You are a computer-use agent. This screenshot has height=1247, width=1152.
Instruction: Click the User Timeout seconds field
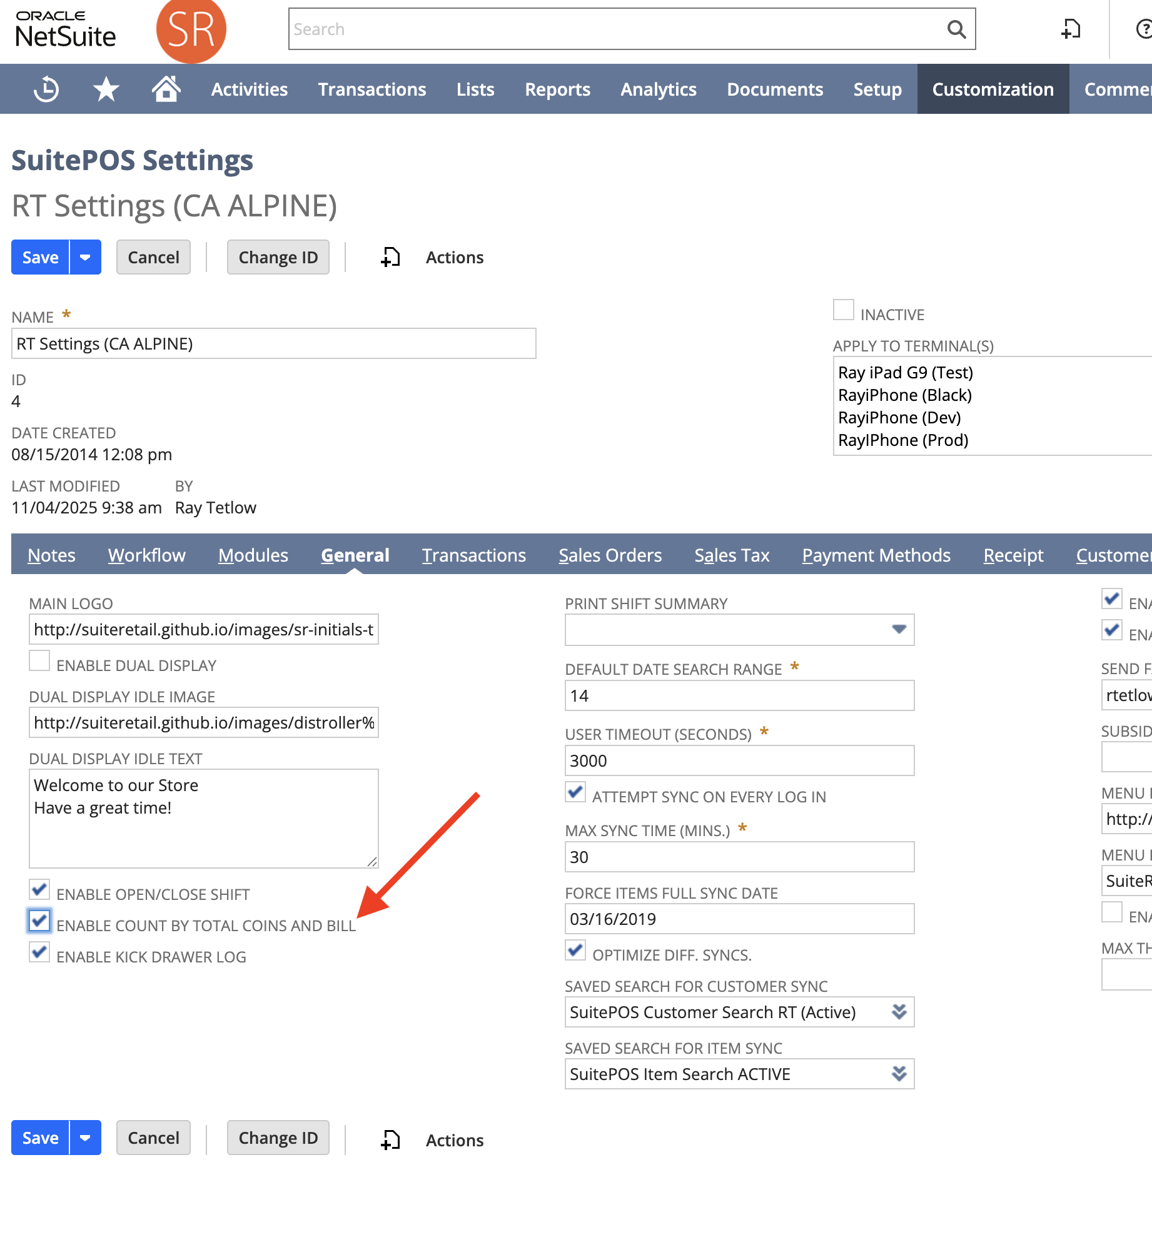pyautogui.click(x=739, y=761)
